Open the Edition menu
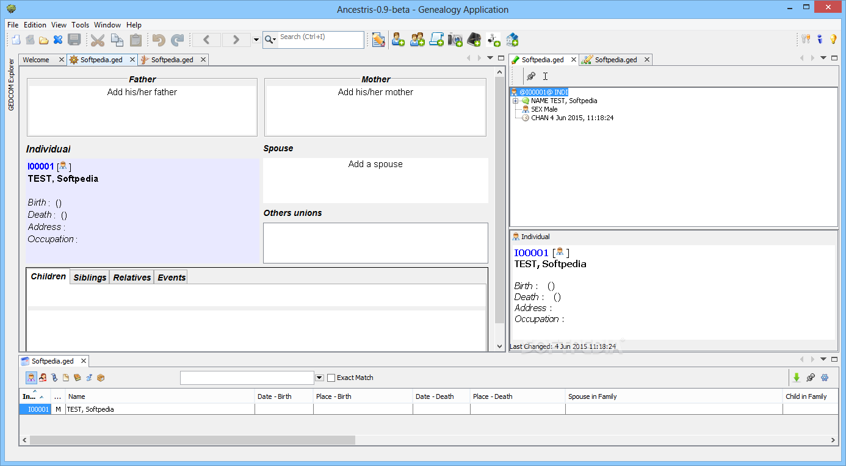The image size is (846, 466). (x=35, y=25)
